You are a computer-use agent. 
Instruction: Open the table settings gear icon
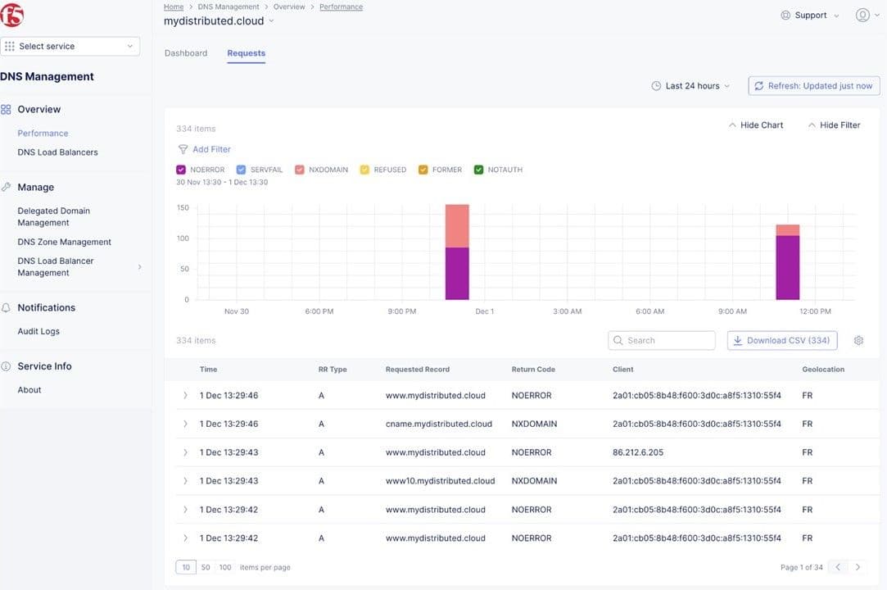(857, 338)
